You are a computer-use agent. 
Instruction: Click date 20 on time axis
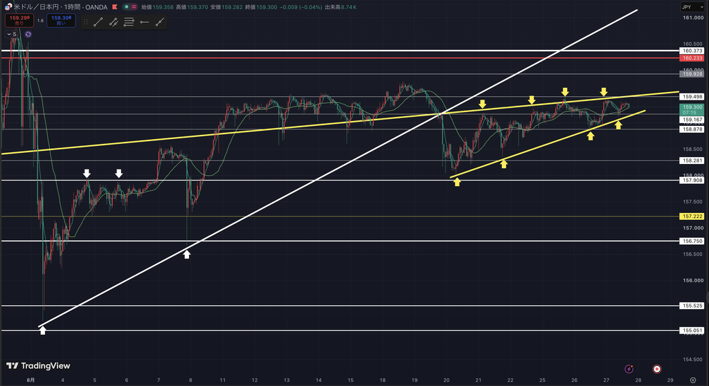tap(447, 380)
